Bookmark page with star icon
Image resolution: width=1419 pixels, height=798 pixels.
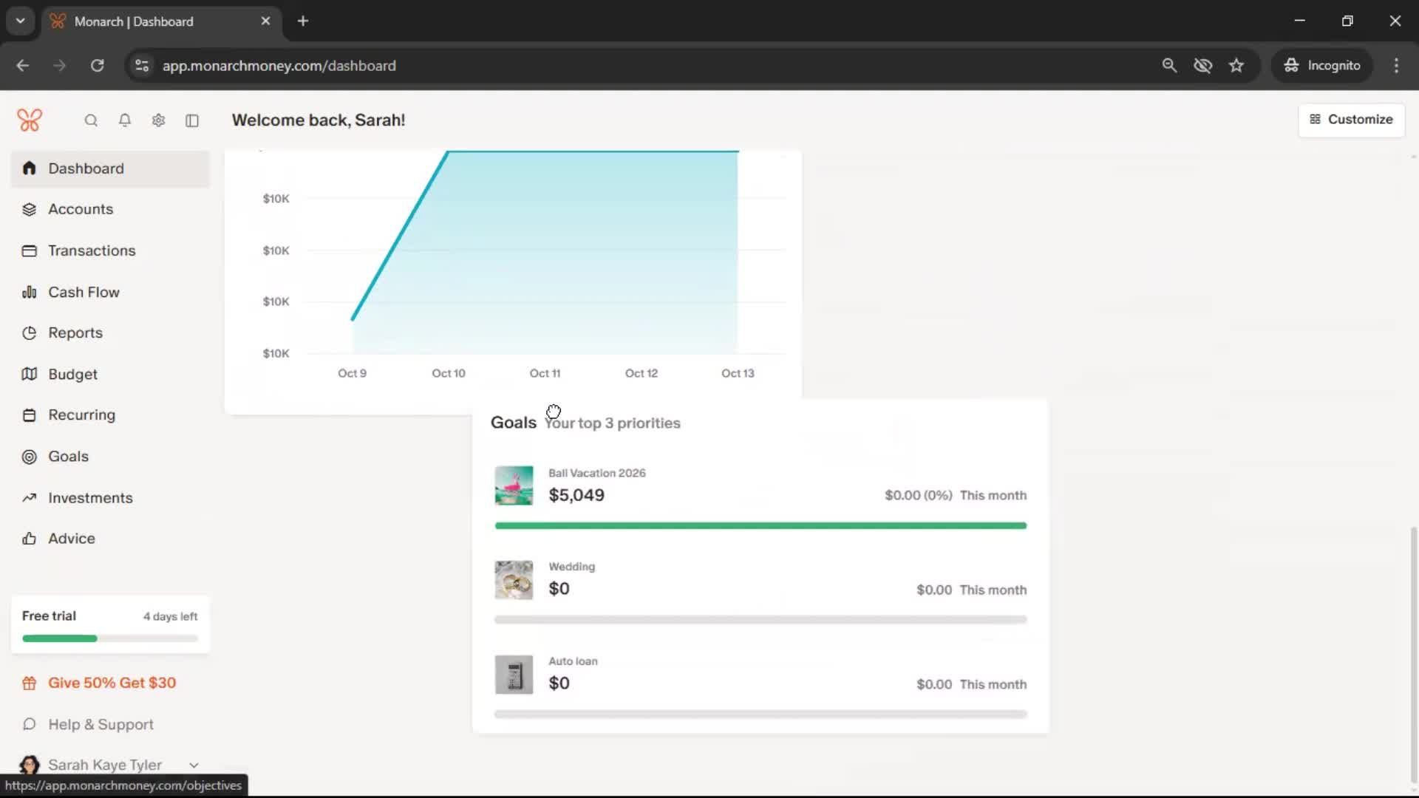click(x=1236, y=65)
